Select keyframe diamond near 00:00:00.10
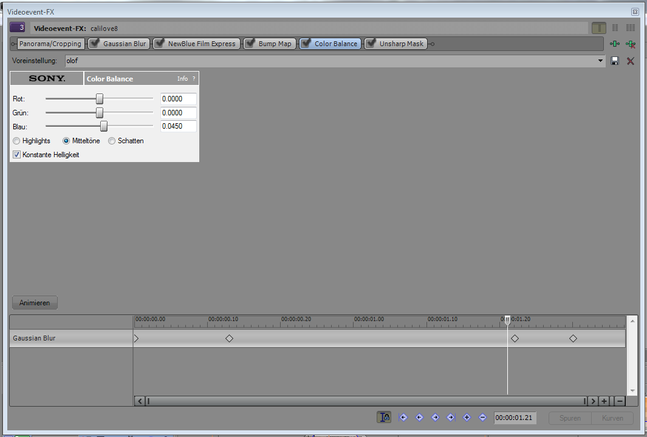The height and width of the screenshot is (437, 647). pos(229,339)
